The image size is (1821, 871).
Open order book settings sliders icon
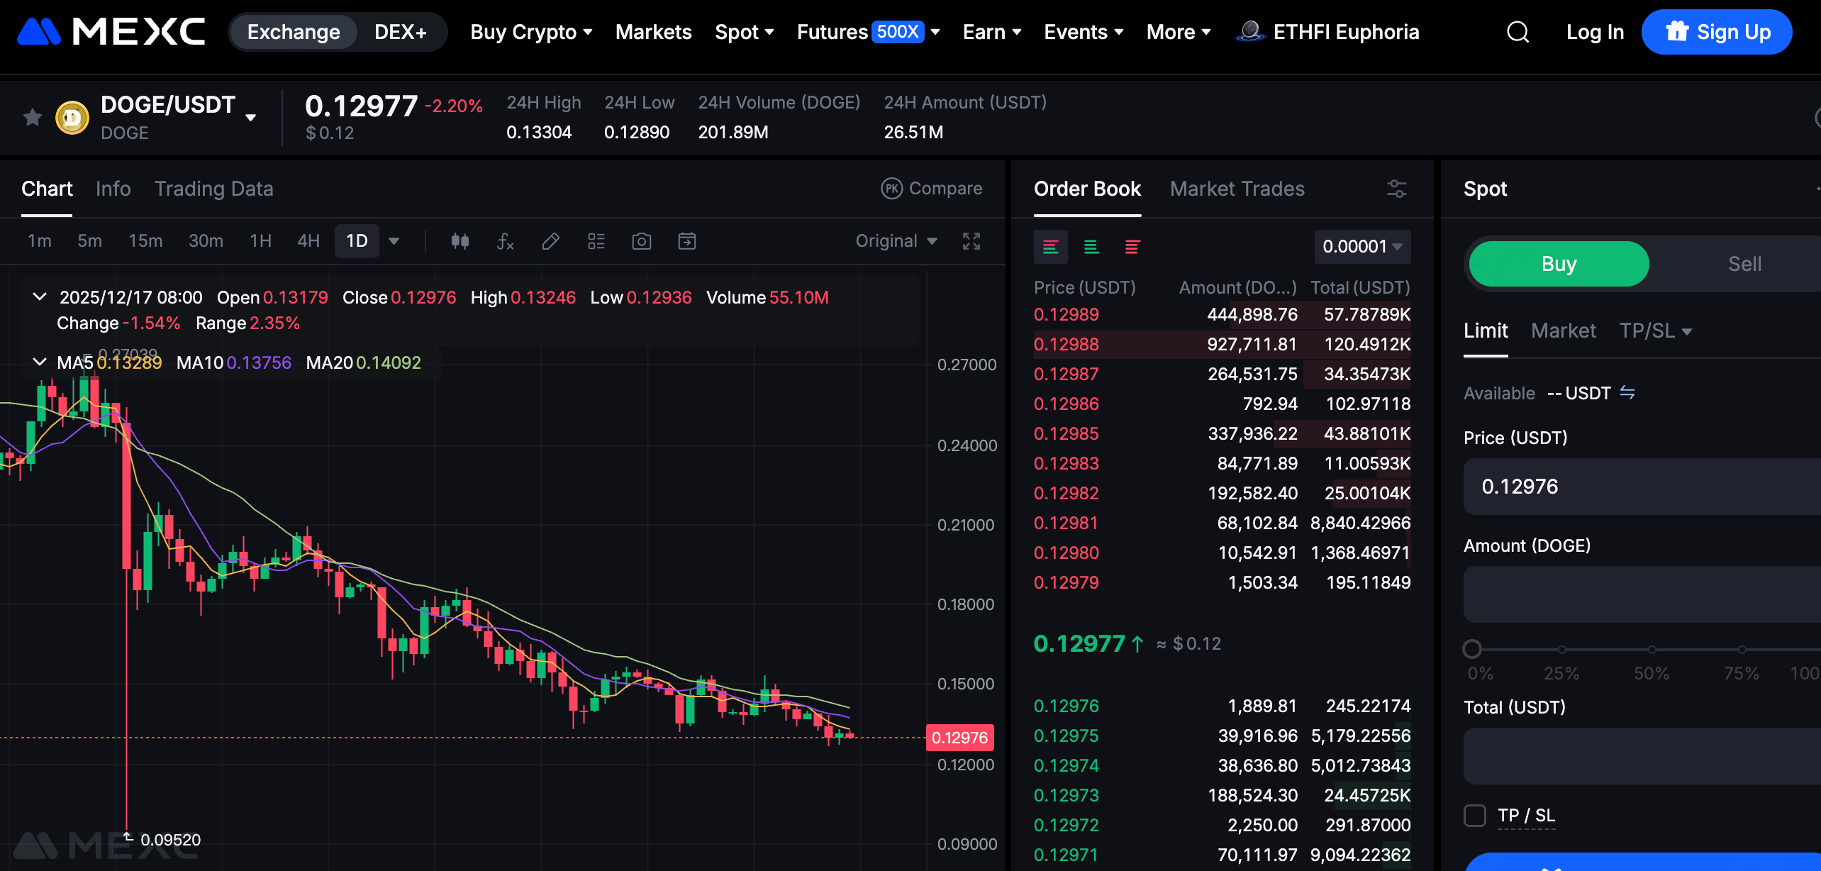(1396, 189)
